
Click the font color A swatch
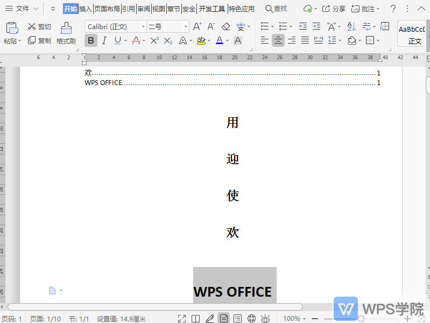[220, 40]
